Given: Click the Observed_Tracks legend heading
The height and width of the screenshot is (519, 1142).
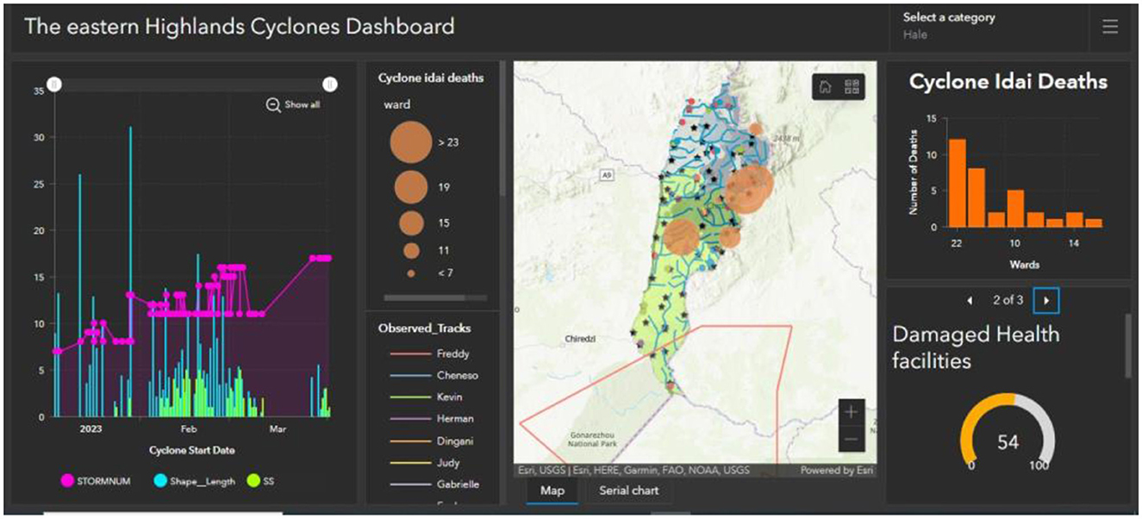Looking at the screenshot, I should (424, 328).
